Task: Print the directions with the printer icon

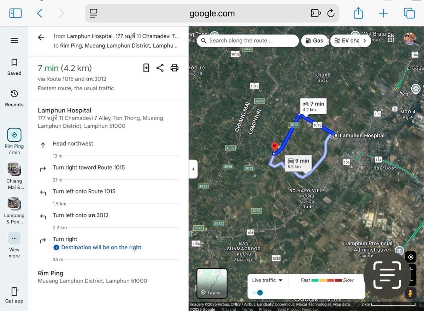Action: pos(174,68)
